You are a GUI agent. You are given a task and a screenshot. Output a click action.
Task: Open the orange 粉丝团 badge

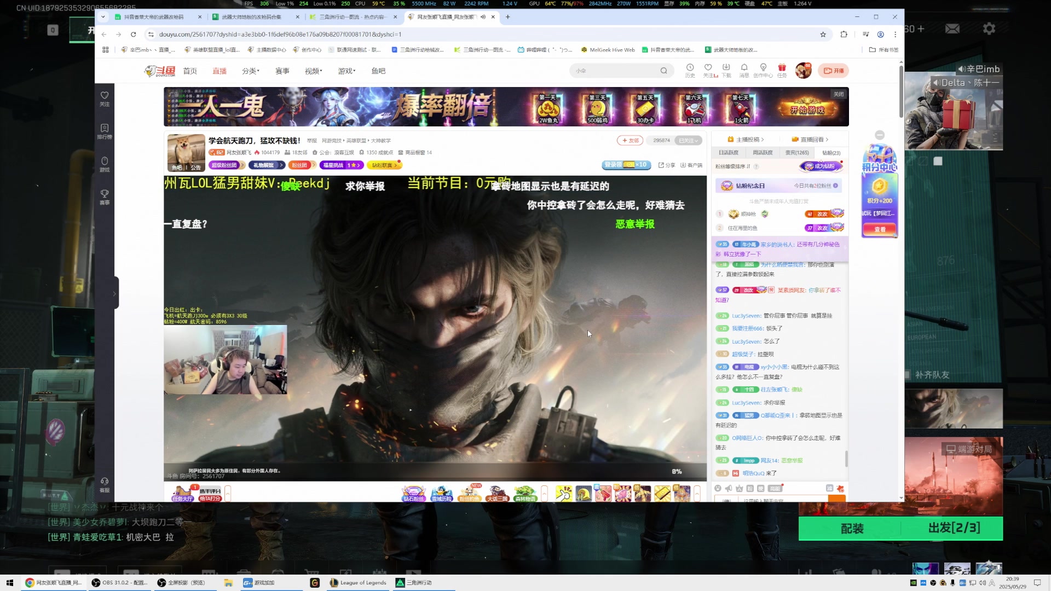[x=302, y=165]
